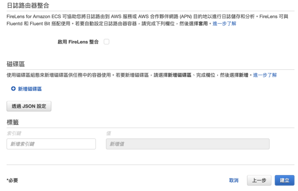Open the 透過 JSON 設定 button
The width and height of the screenshot is (298, 191).
(x=29, y=106)
